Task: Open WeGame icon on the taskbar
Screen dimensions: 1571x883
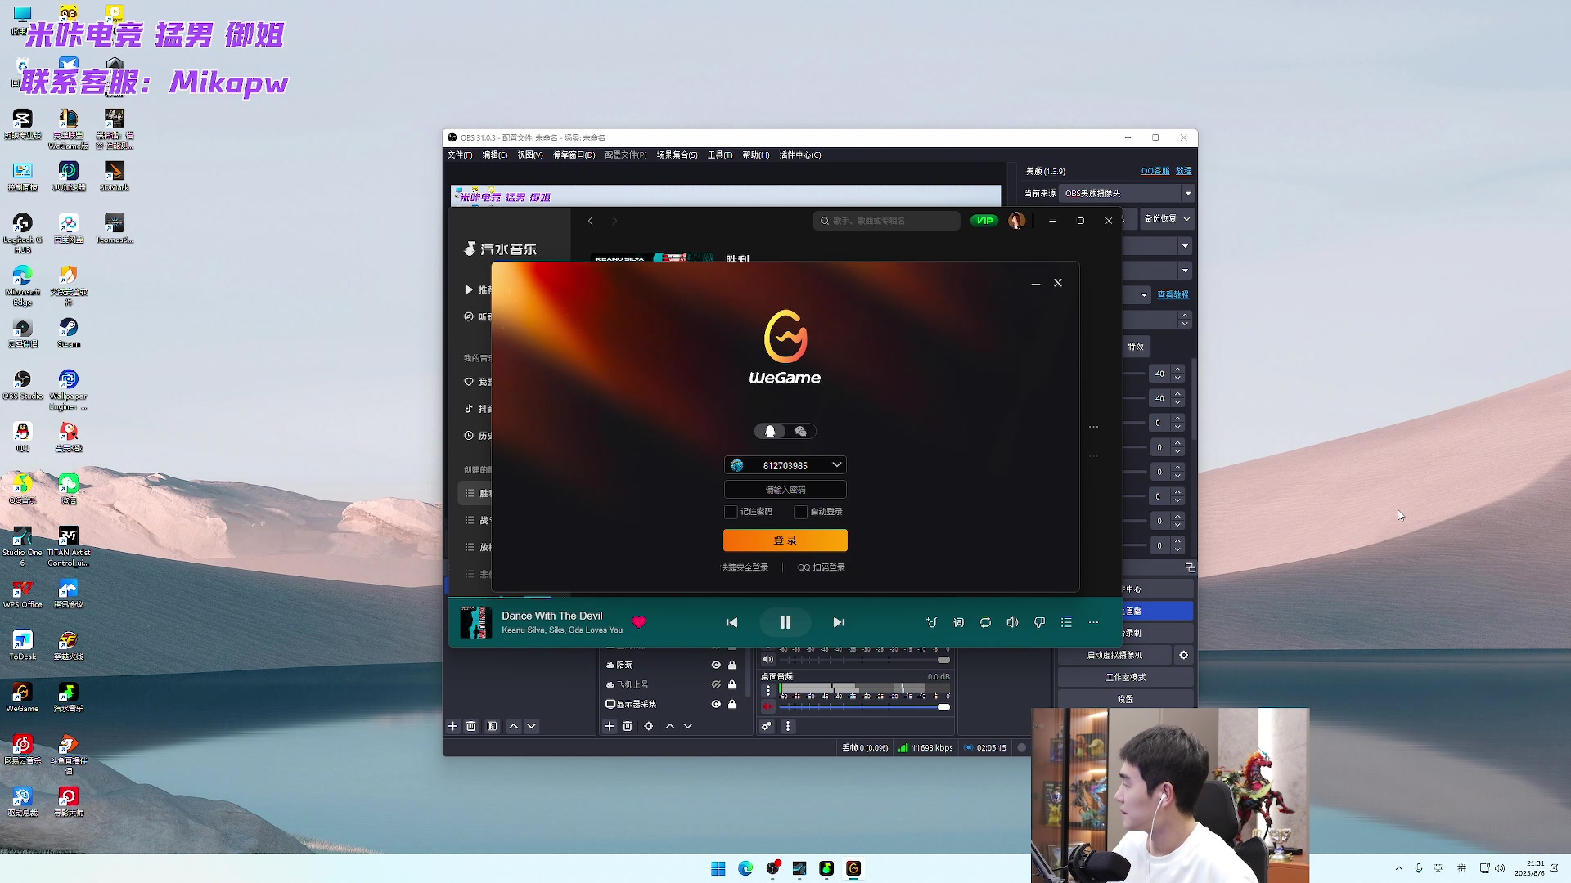Action: click(853, 868)
